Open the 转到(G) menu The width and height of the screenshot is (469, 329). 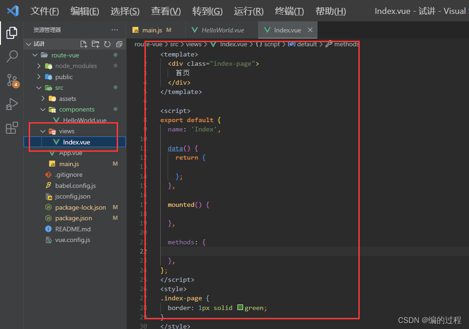(207, 12)
